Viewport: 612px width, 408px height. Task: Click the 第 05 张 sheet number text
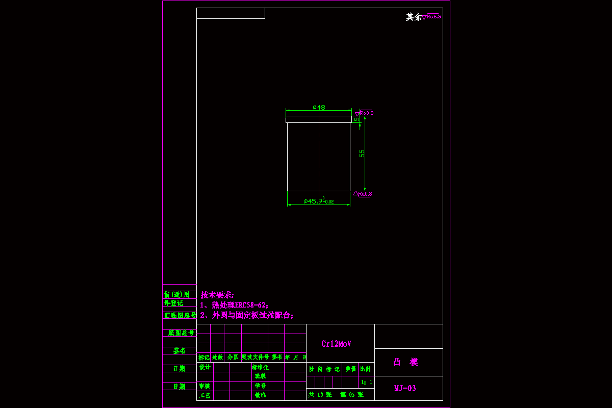pos(352,395)
